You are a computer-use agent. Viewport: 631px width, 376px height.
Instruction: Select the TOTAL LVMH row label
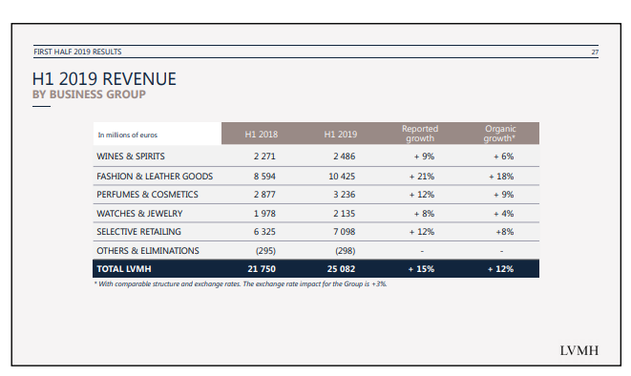124,269
